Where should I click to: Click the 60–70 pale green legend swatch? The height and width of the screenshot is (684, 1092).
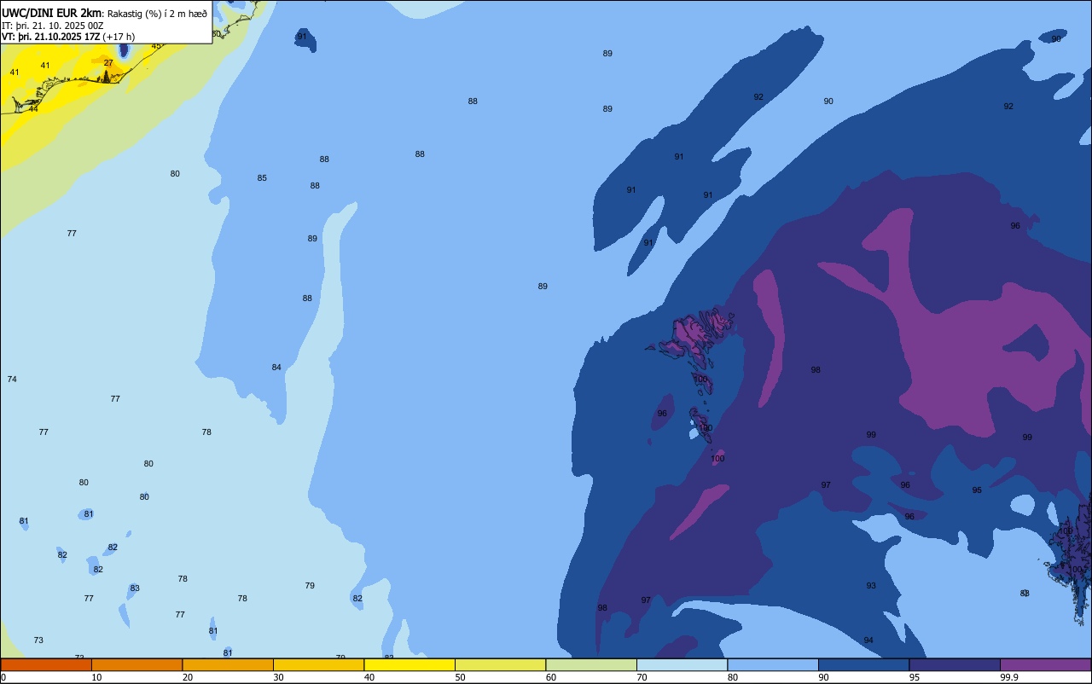591,664
